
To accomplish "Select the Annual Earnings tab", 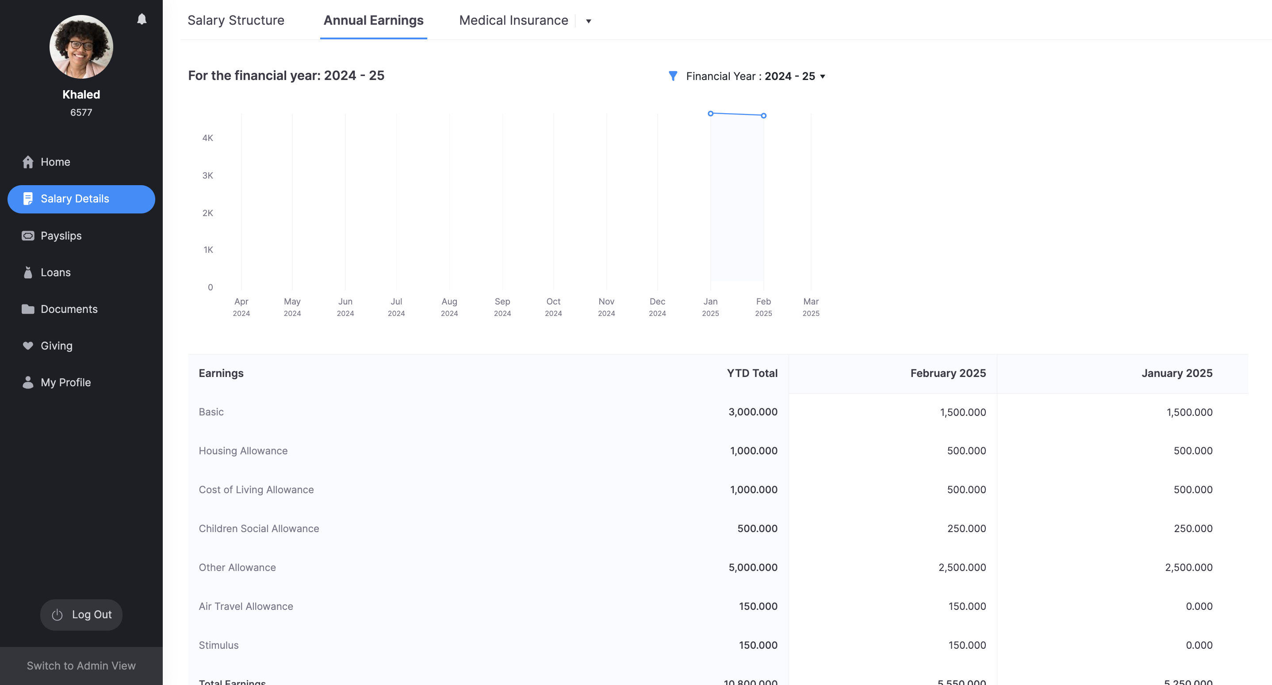I will pyautogui.click(x=373, y=20).
